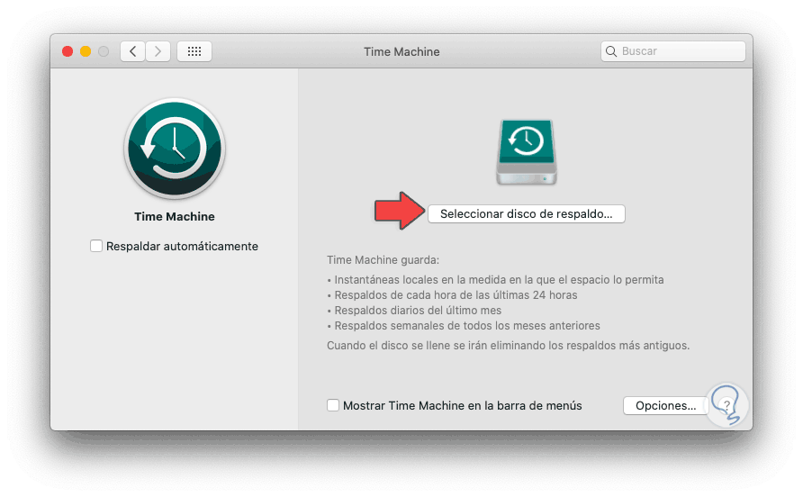Minimize window with the yellow button
803x497 pixels.
click(x=86, y=51)
